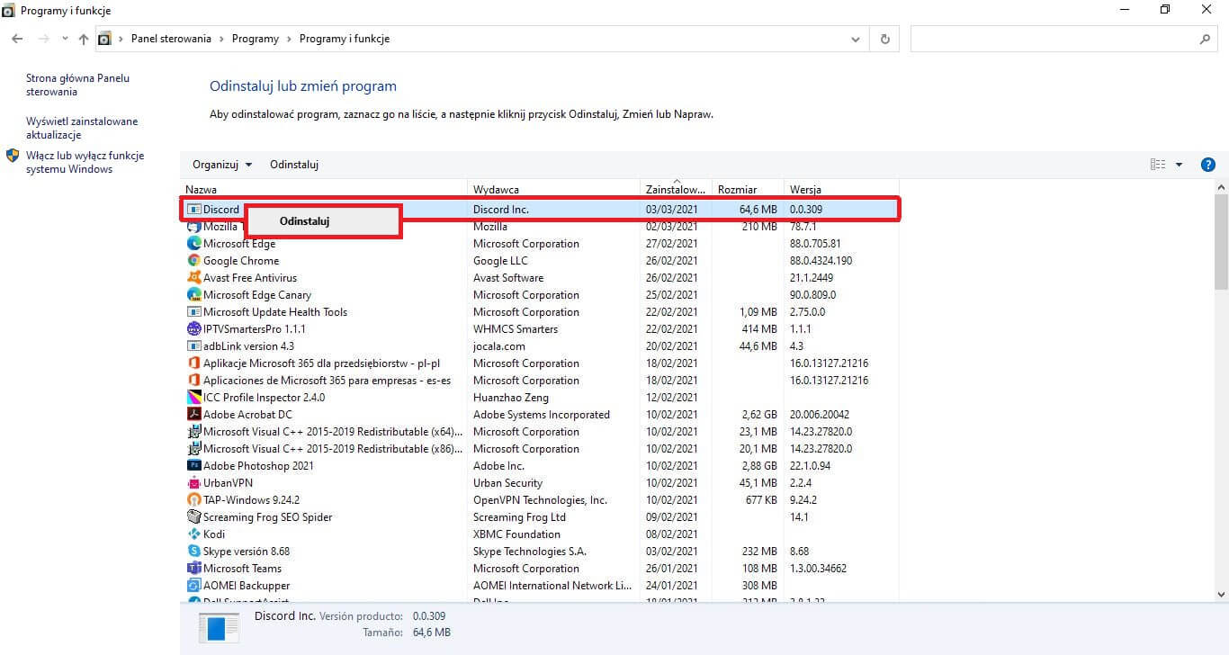Click the TAP-Windows 9.24.2 icon

[x=193, y=500]
